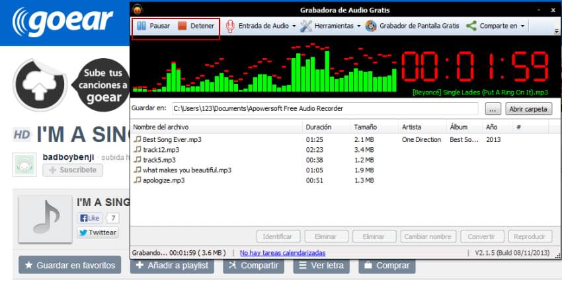Open the Entrada de Audio dropdown arrow

(x=294, y=26)
